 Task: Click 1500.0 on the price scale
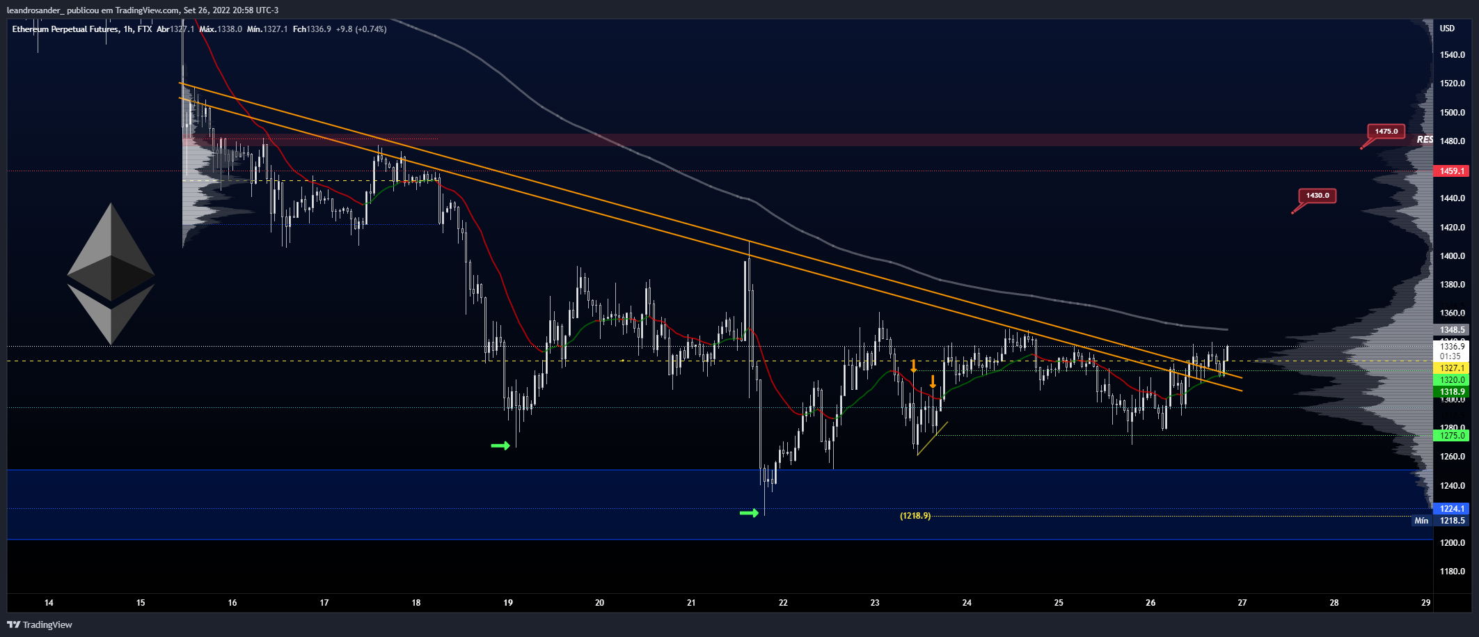[x=1453, y=113]
